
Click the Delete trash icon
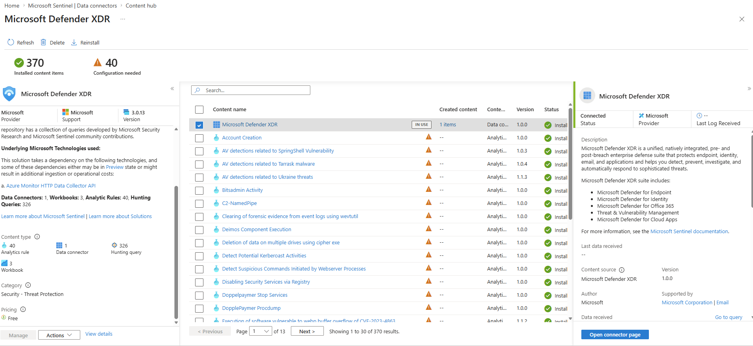point(43,43)
